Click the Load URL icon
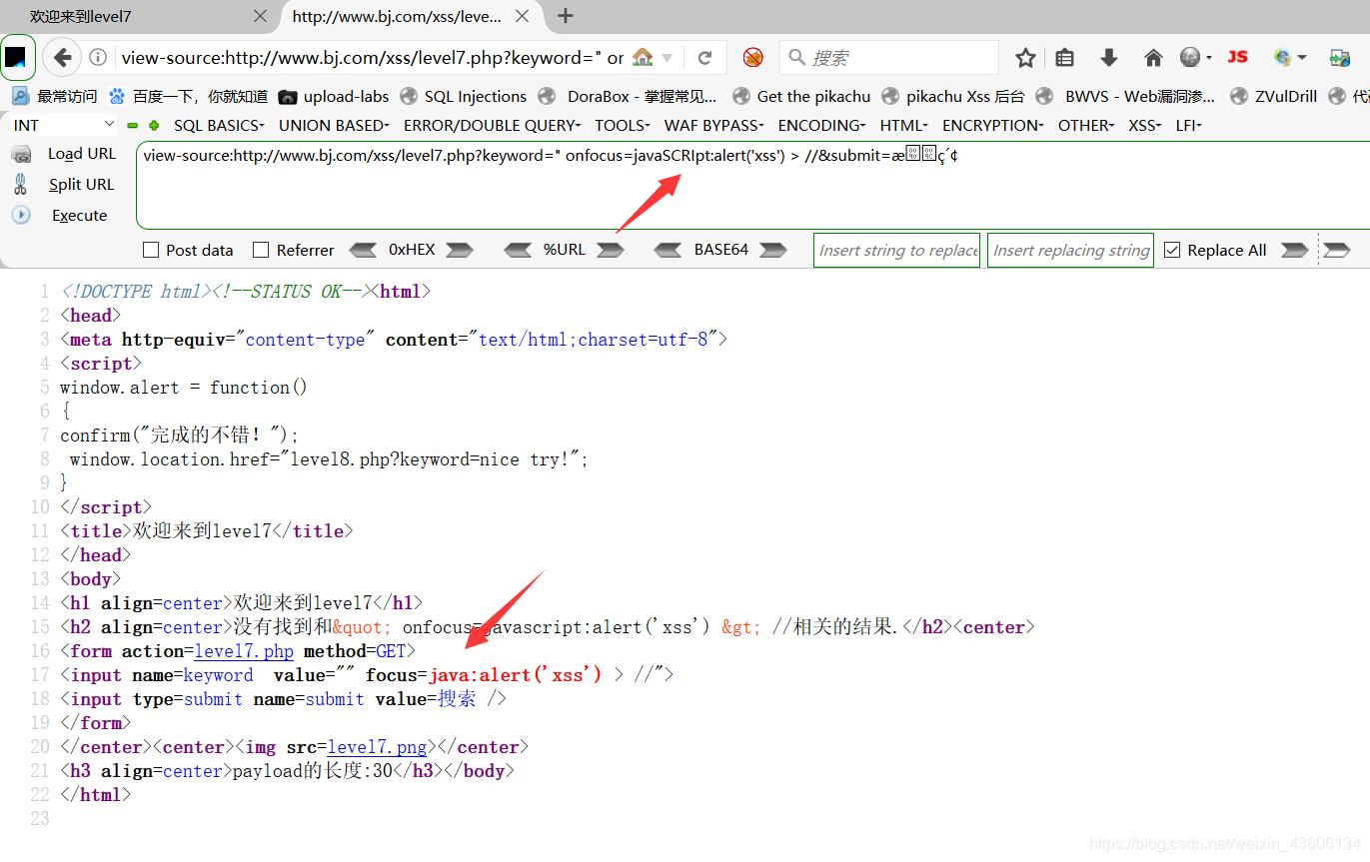1370x862 pixels. [x=21, y=154]
